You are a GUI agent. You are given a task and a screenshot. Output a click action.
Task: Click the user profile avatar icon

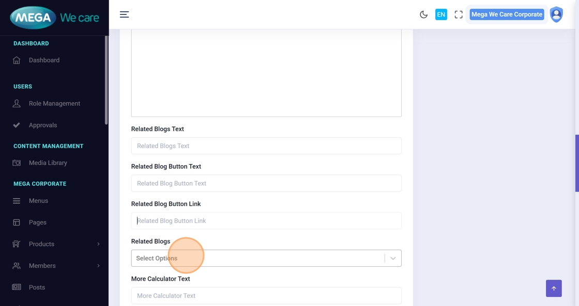tap(556, 14)
